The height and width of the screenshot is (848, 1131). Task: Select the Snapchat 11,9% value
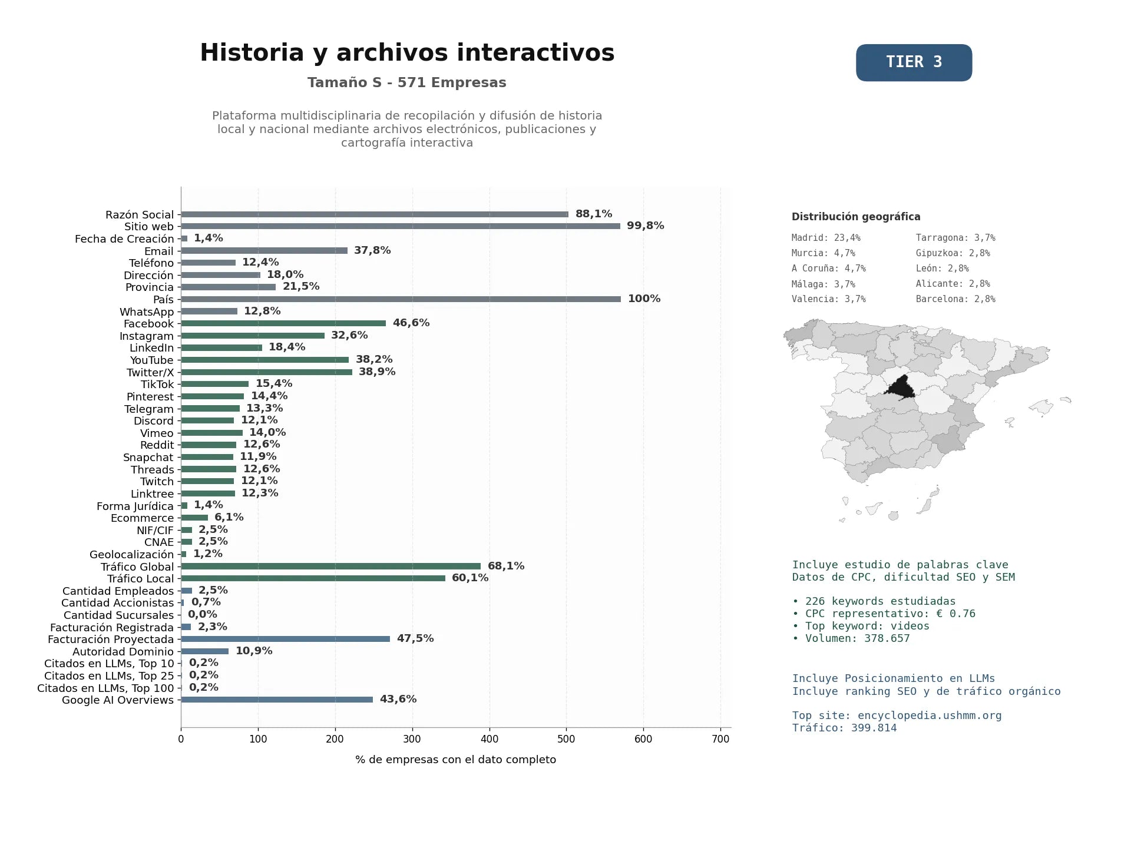click(x=258, y=456)
